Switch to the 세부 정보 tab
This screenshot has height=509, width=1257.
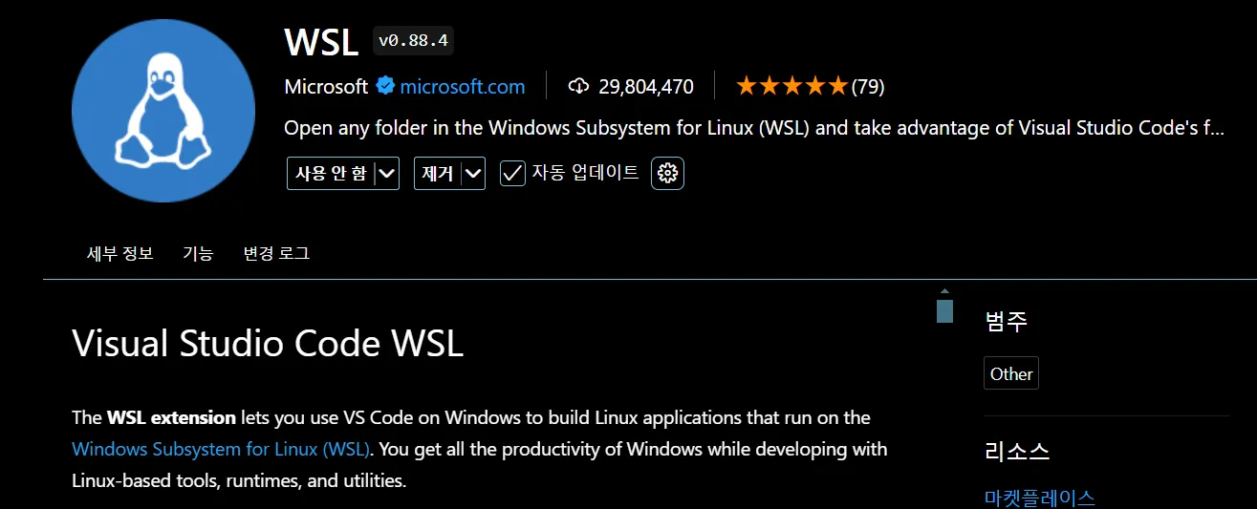click(x=119, y=253)
